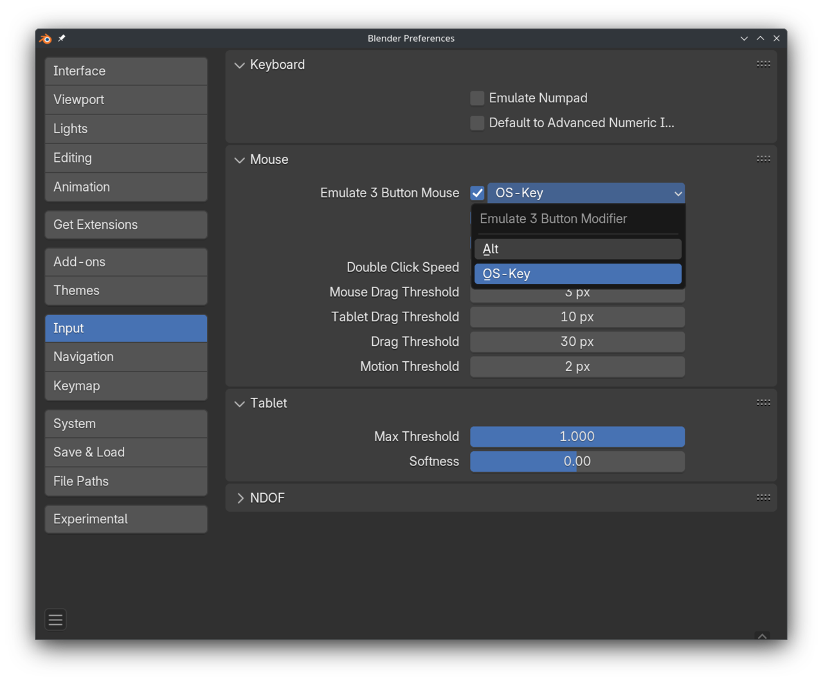The image size is (823, 682).
Task: Collapse the Tablet panel
Action: 240,404
